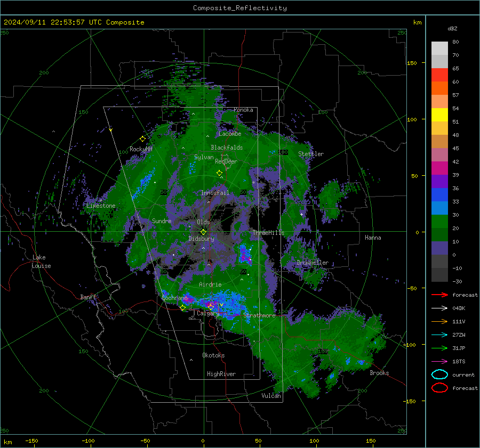Image resolution: width=480 pixels, height=448 pixels.
Task: Click the Calgary city label
Action: coord(208,313)
